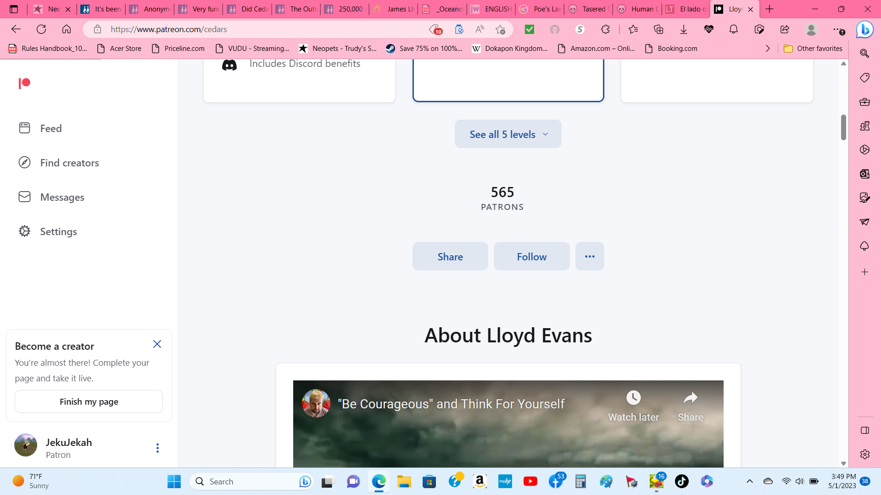This screenshot has width=881, height=495.
Task: Open a new browser tab
Action: pyautogui.click(x=769, y=9)
